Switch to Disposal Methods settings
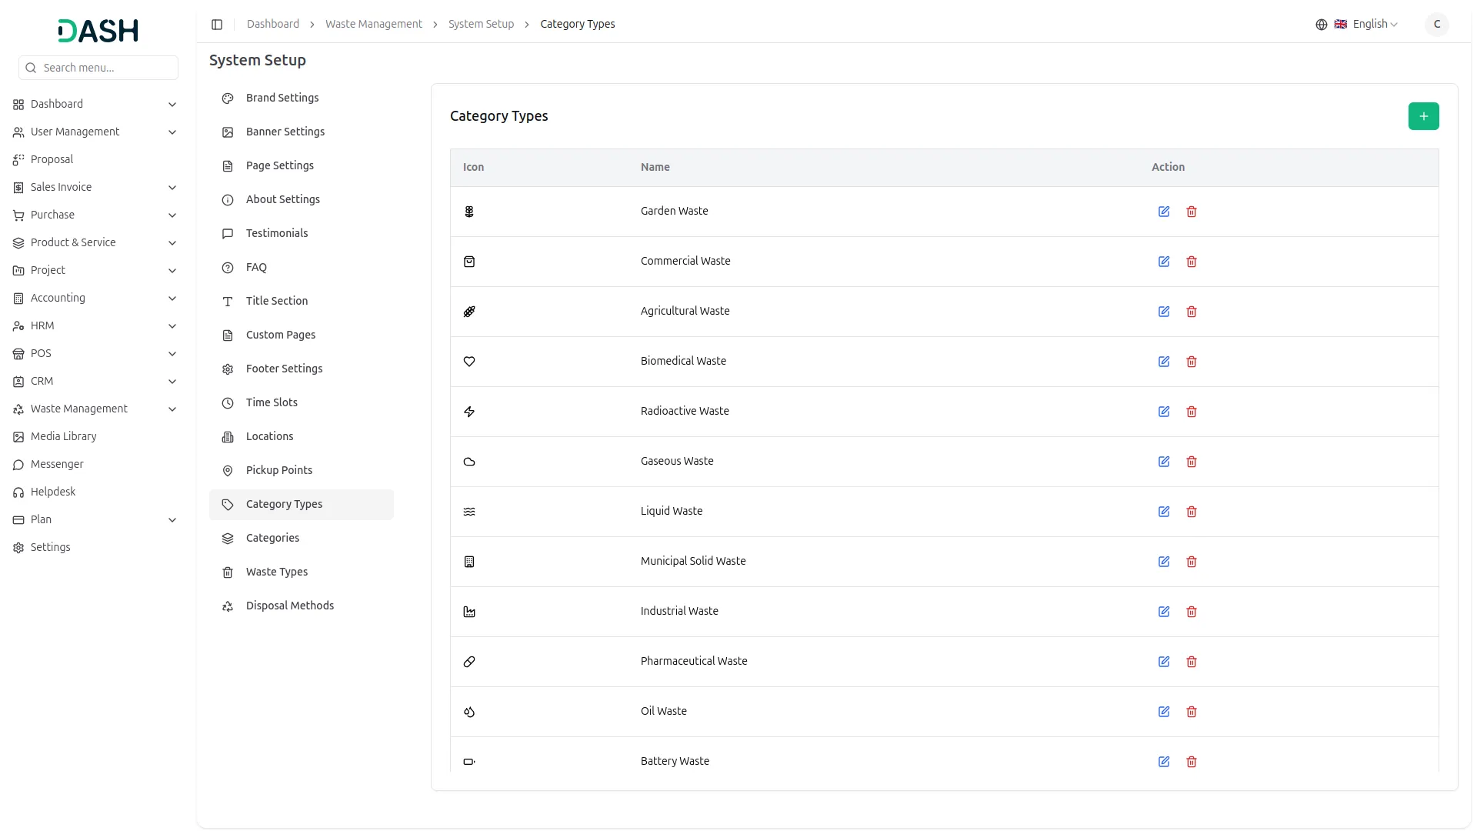Viewport: 1477px width, 831px height. [289, 606]
